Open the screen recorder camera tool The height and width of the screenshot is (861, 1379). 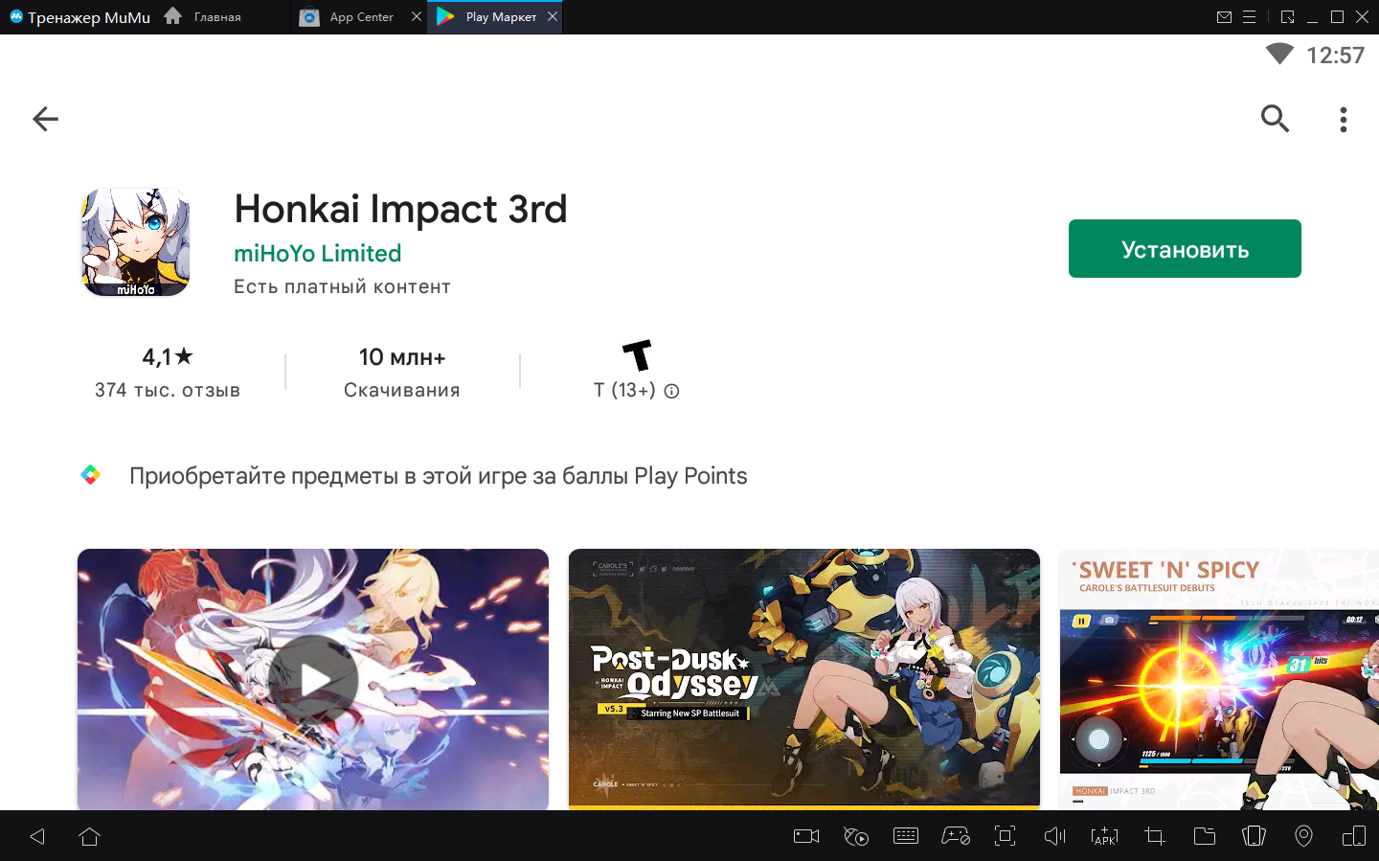tap(806, 836)
